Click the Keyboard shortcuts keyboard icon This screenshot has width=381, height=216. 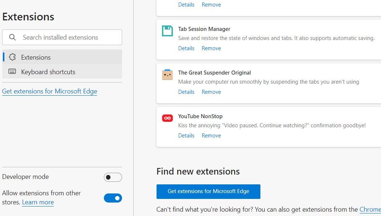12,72
